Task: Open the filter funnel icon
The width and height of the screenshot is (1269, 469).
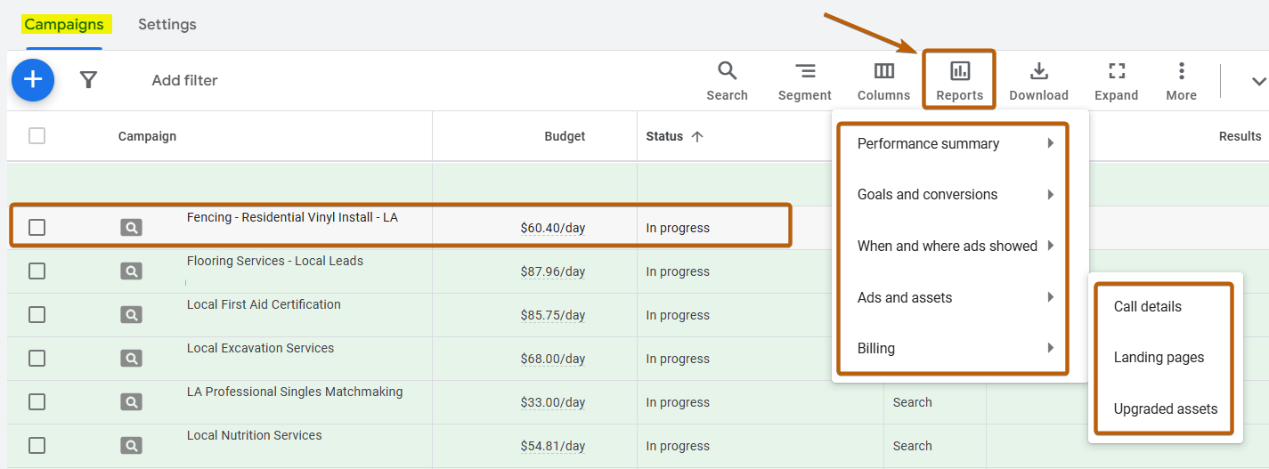Action: pos(88,80)
